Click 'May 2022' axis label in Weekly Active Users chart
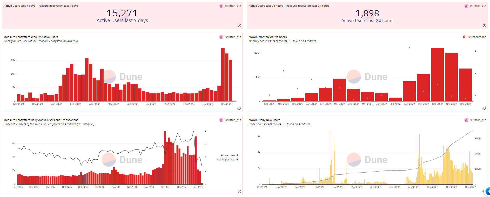 [x=113, y=104]
